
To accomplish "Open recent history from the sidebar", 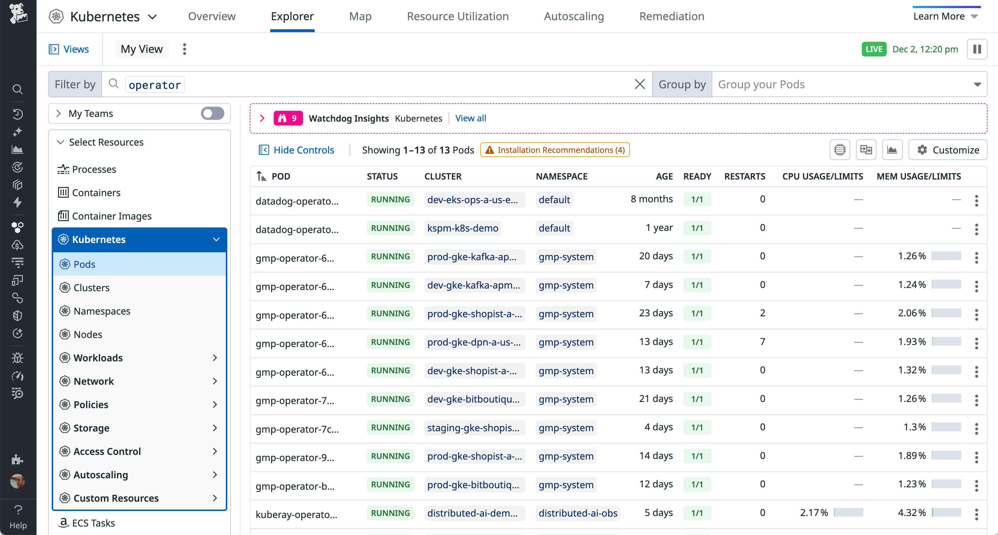I will coord(18,114).
